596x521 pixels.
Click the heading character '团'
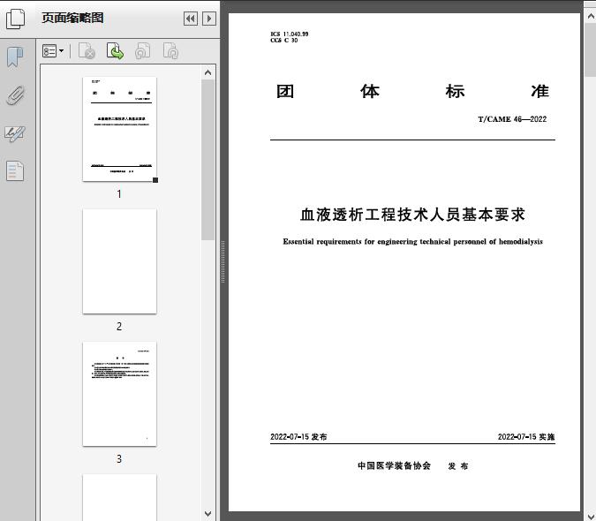click(x=285, y=91)
